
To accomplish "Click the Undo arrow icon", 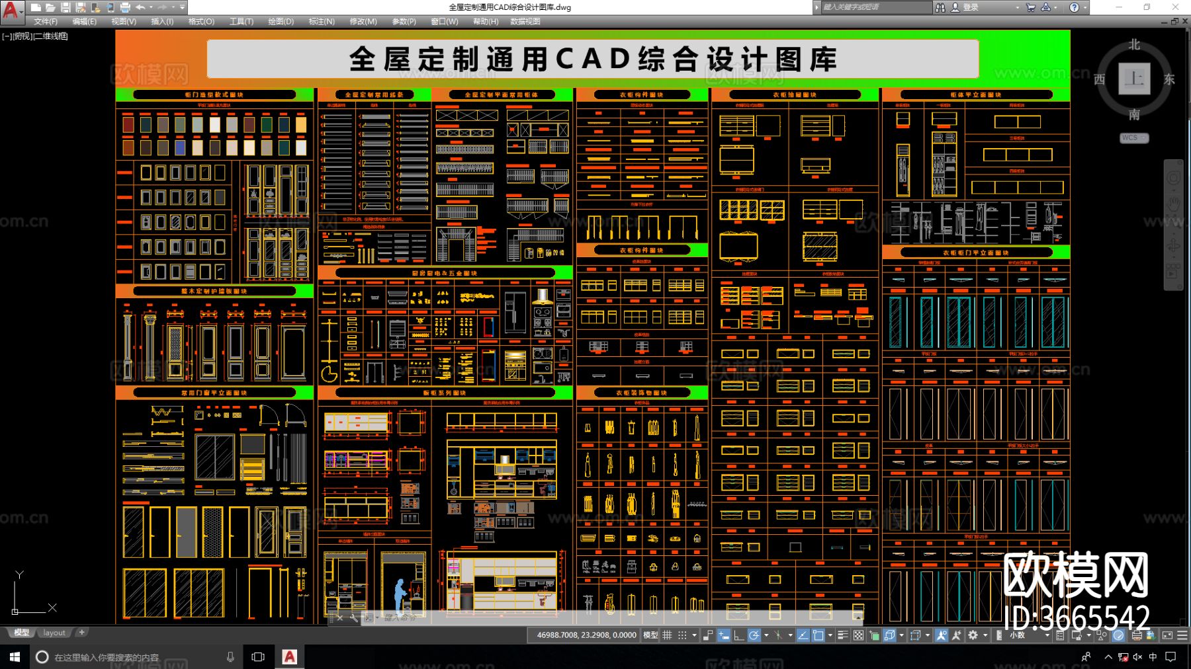I will pos(142,7).
